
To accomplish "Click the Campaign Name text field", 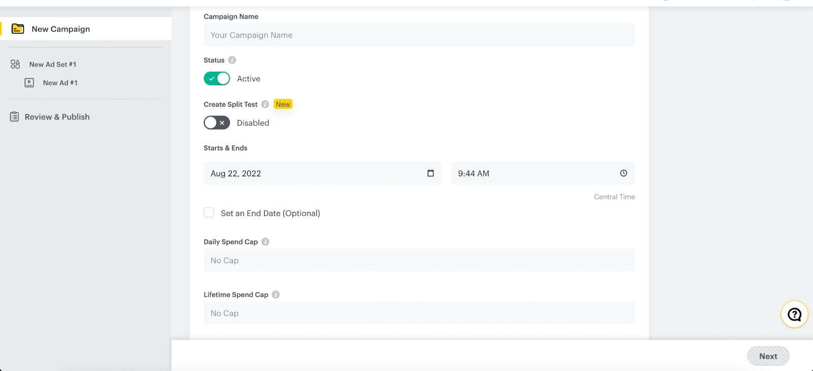I will [419, 35].
